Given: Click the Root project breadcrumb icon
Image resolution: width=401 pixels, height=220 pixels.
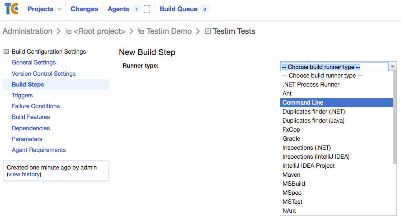Looking at the screenshot, I should point(69,31).
